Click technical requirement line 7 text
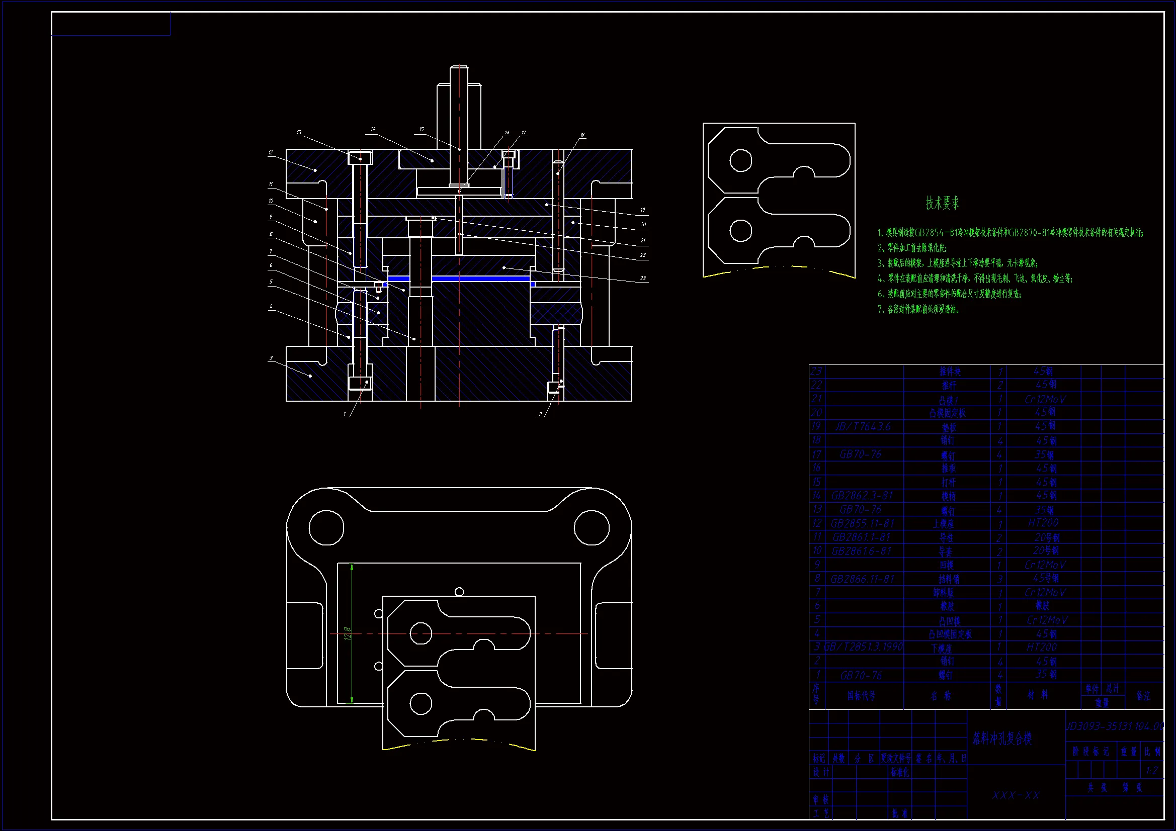This screenshot has width=1176, height=831. pyautogui.click(x=918, y=309)
